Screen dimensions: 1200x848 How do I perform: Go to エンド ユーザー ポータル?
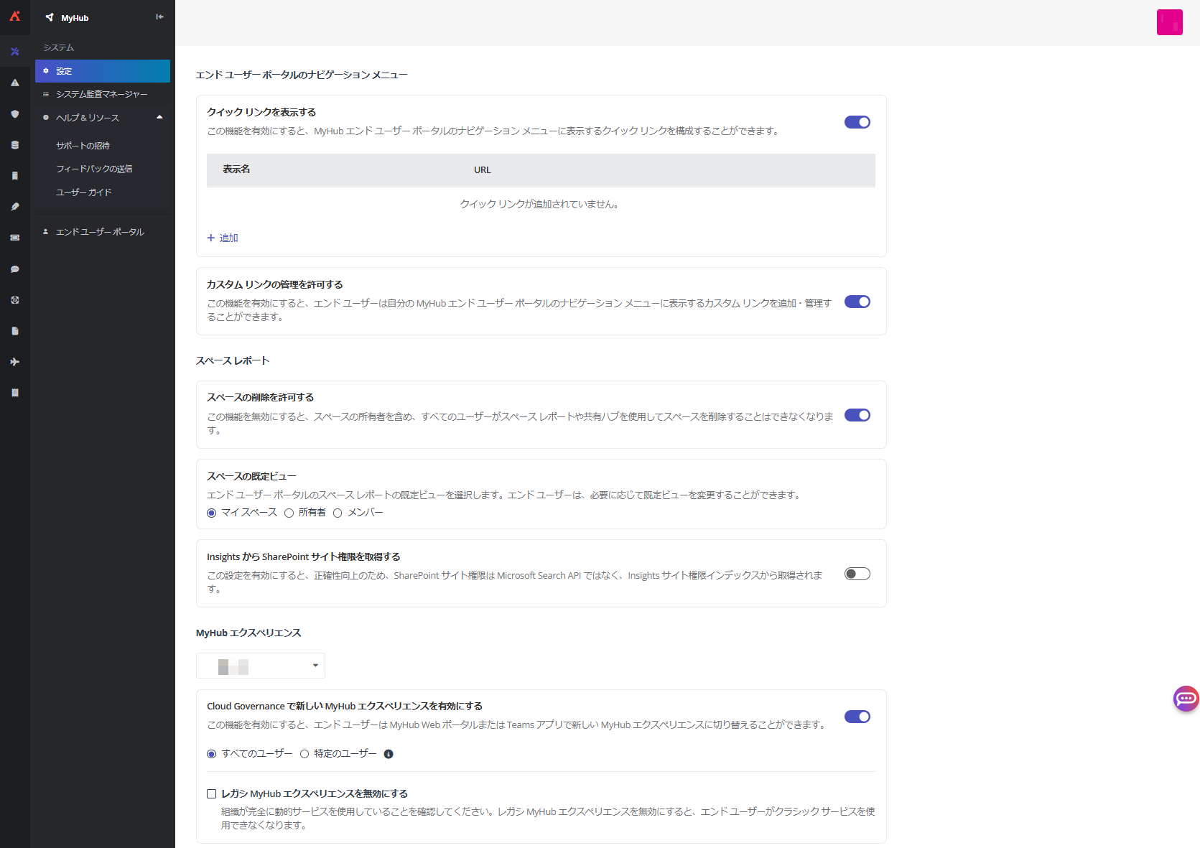[100, 232]
